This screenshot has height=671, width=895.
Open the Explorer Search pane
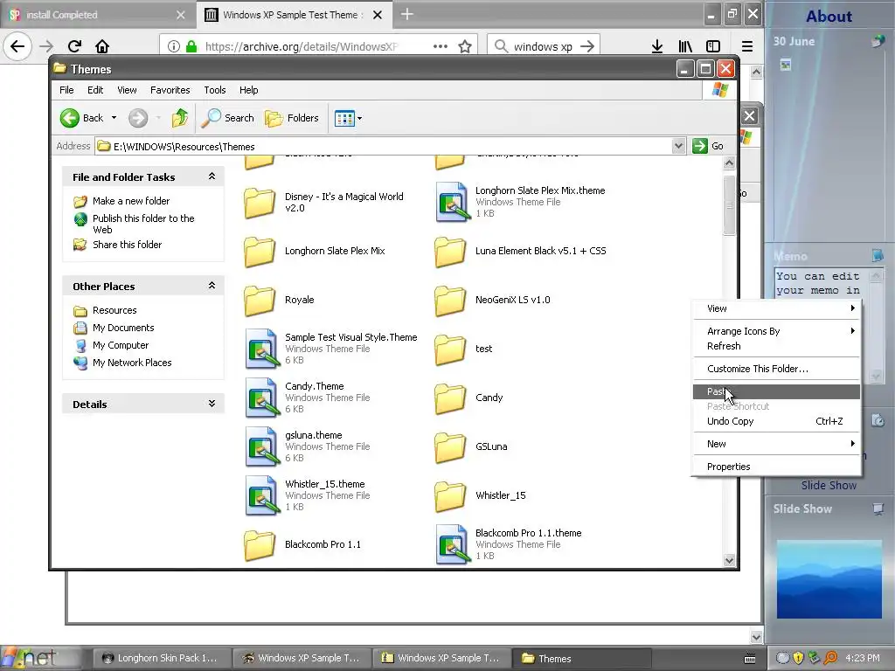point(228,118)
